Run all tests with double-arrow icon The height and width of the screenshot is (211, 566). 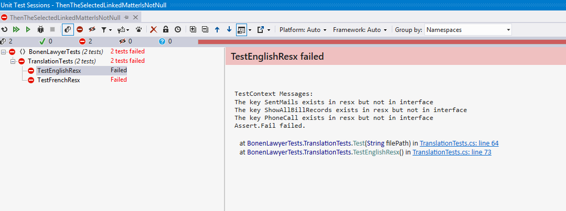(x=16, y=30)
